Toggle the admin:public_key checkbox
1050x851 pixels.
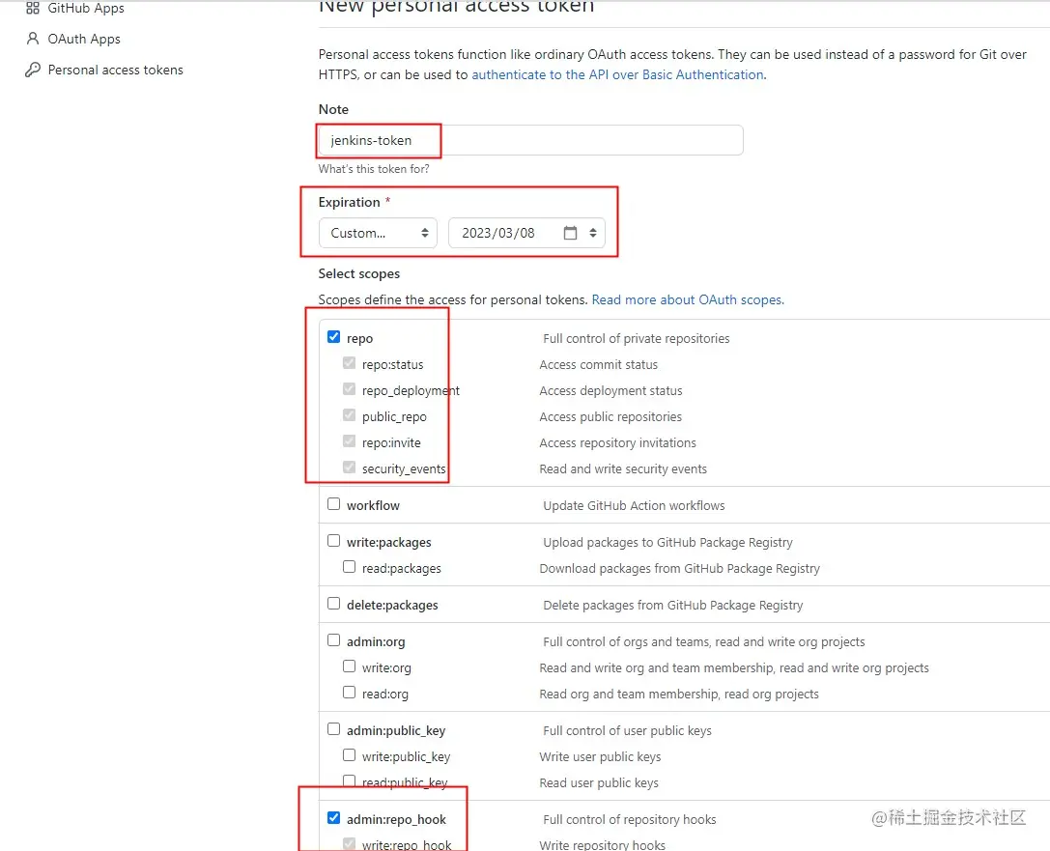[334, 729]
